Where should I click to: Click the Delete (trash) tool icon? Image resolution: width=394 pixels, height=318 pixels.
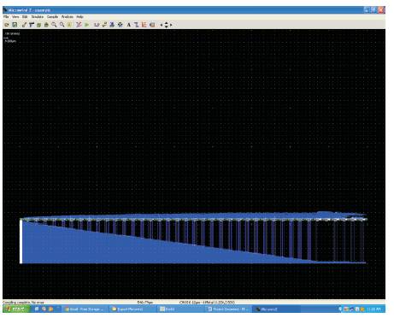click(46, 25)
